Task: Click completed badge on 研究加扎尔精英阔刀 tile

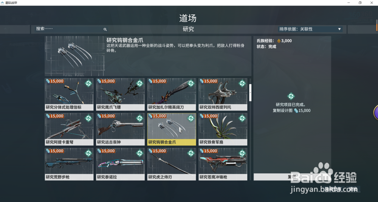Action: (191, 83)
